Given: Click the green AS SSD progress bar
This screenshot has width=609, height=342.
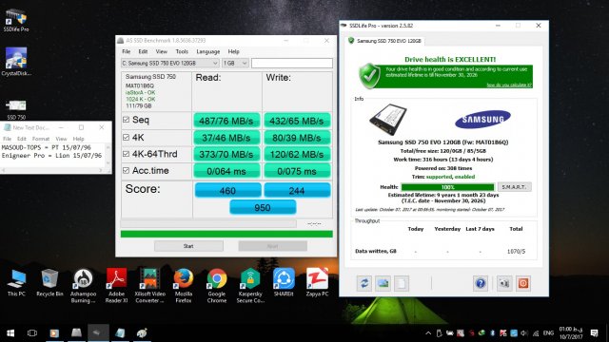Looking at the screenshot, I should pos(226,234).
